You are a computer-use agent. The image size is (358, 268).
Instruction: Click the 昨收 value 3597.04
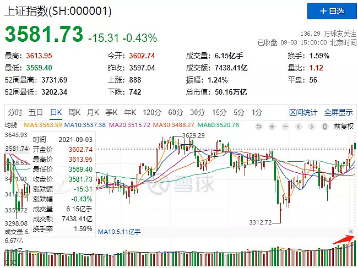pos(142,68)
